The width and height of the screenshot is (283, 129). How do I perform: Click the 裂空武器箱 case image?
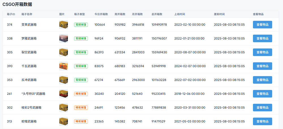pos(63,52)
